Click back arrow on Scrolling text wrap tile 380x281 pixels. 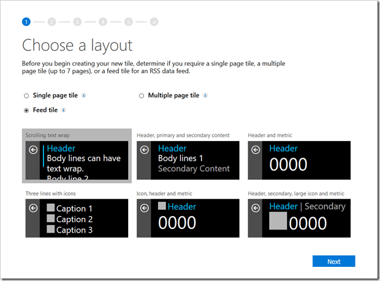pos(33,150)
